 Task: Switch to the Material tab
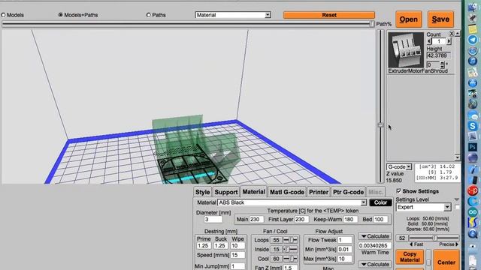click(254, 192)
